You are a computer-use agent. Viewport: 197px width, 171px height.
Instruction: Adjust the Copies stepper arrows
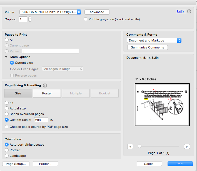coord(30,19)
